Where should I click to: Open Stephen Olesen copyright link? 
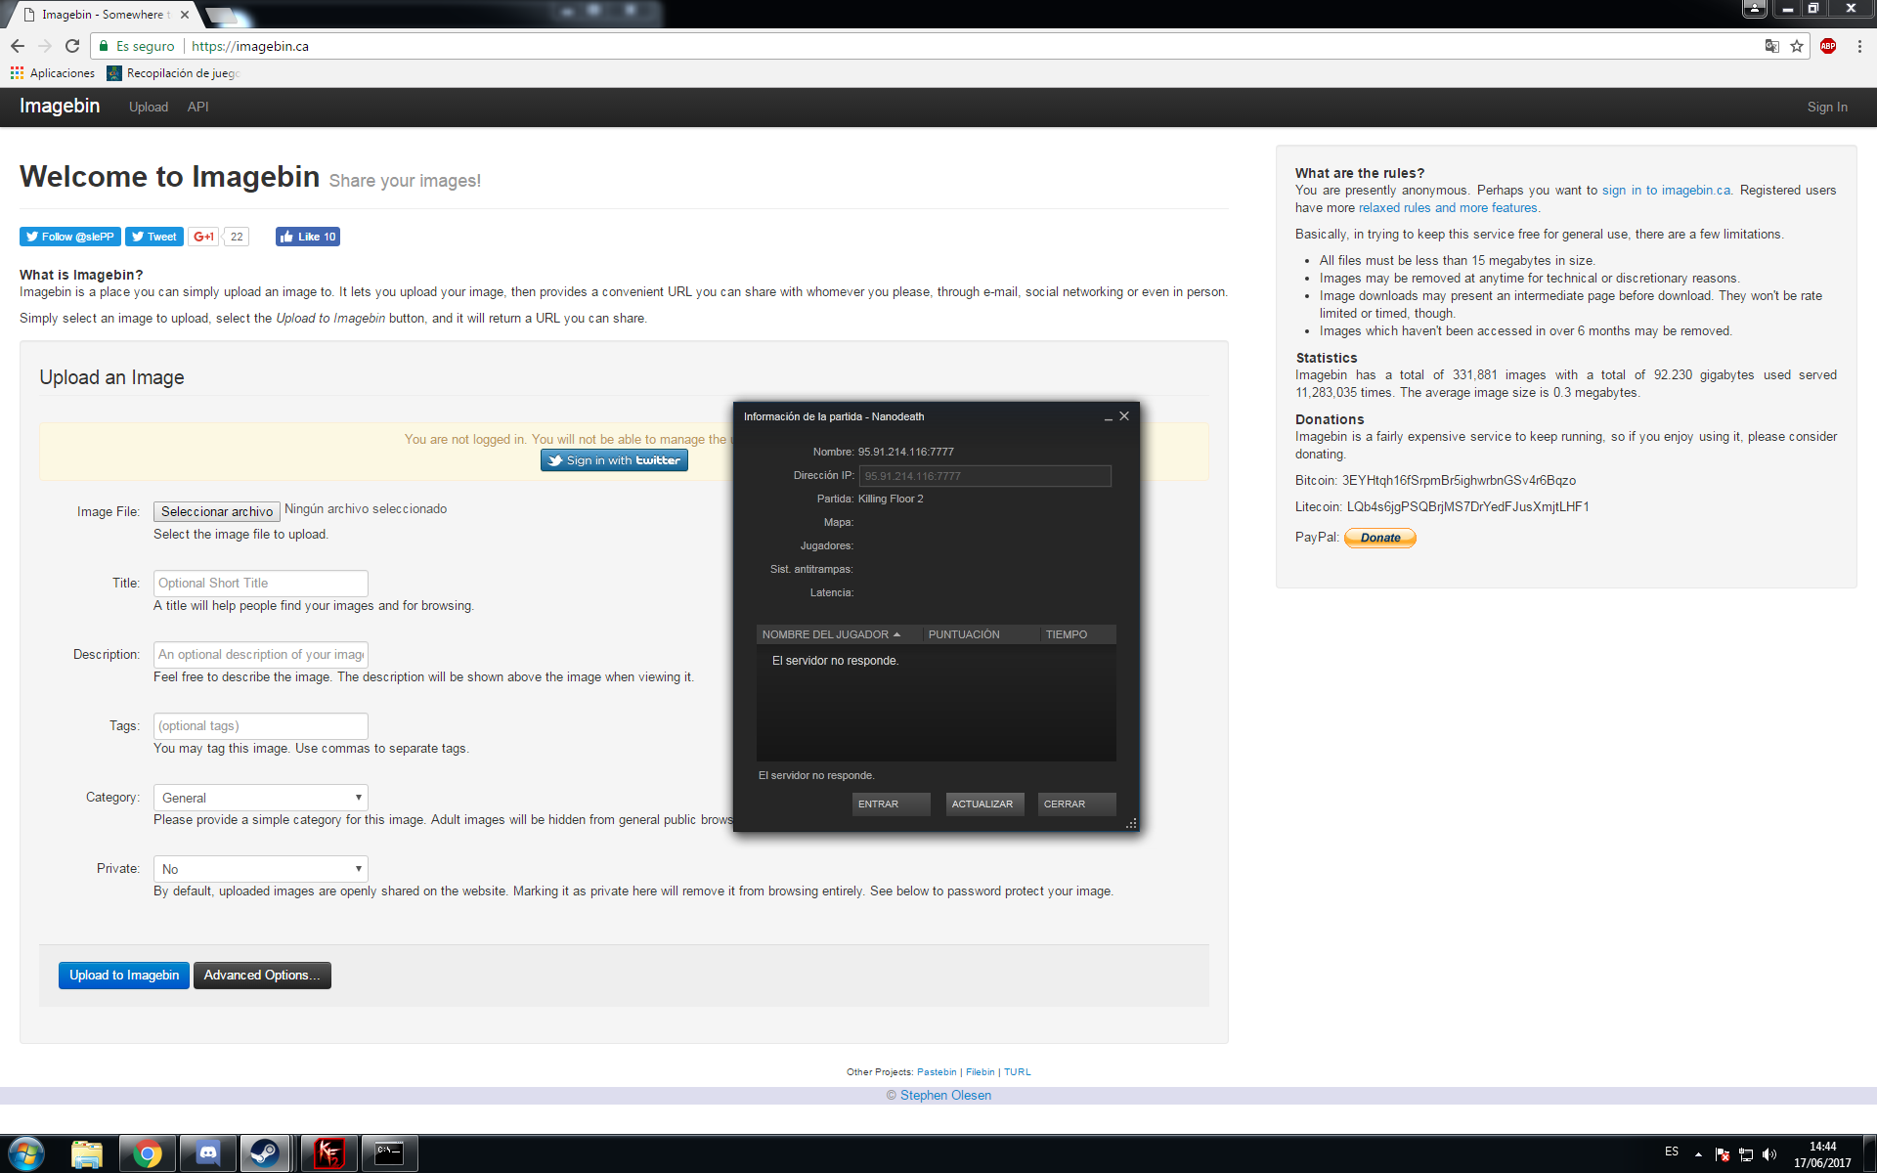coord(945,1096)
